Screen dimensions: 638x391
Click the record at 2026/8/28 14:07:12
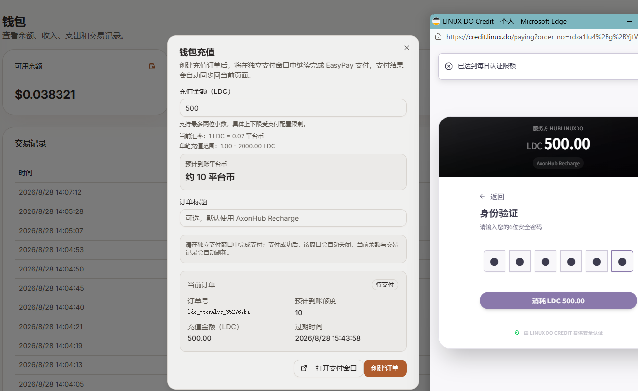tap(50, 192)
